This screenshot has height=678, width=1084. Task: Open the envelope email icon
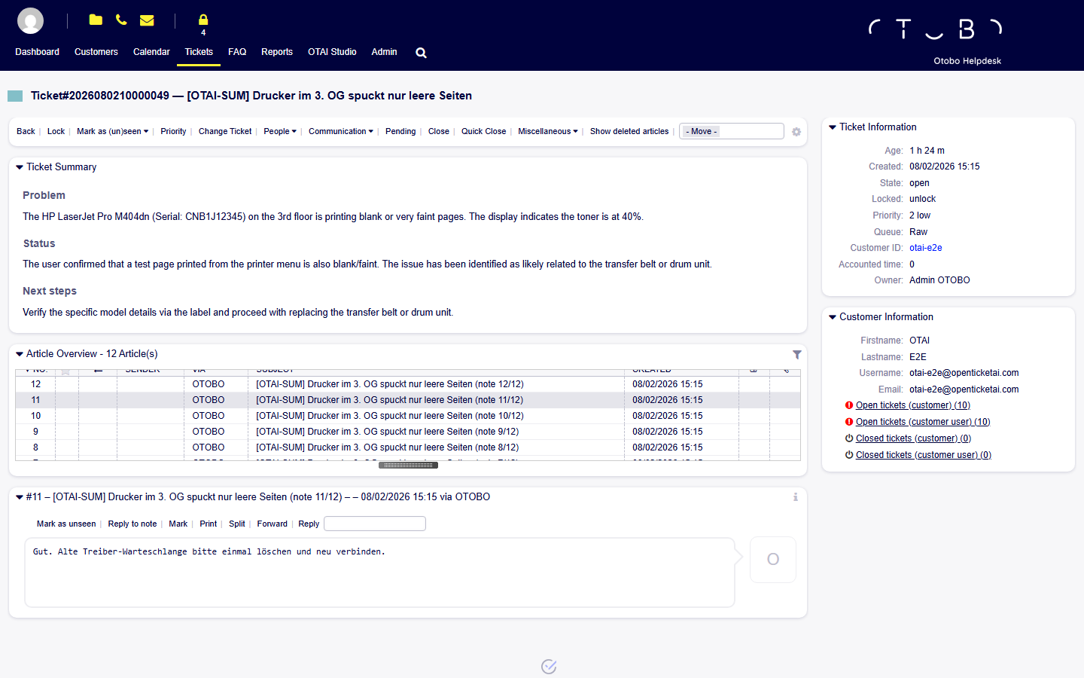[147, 20]
